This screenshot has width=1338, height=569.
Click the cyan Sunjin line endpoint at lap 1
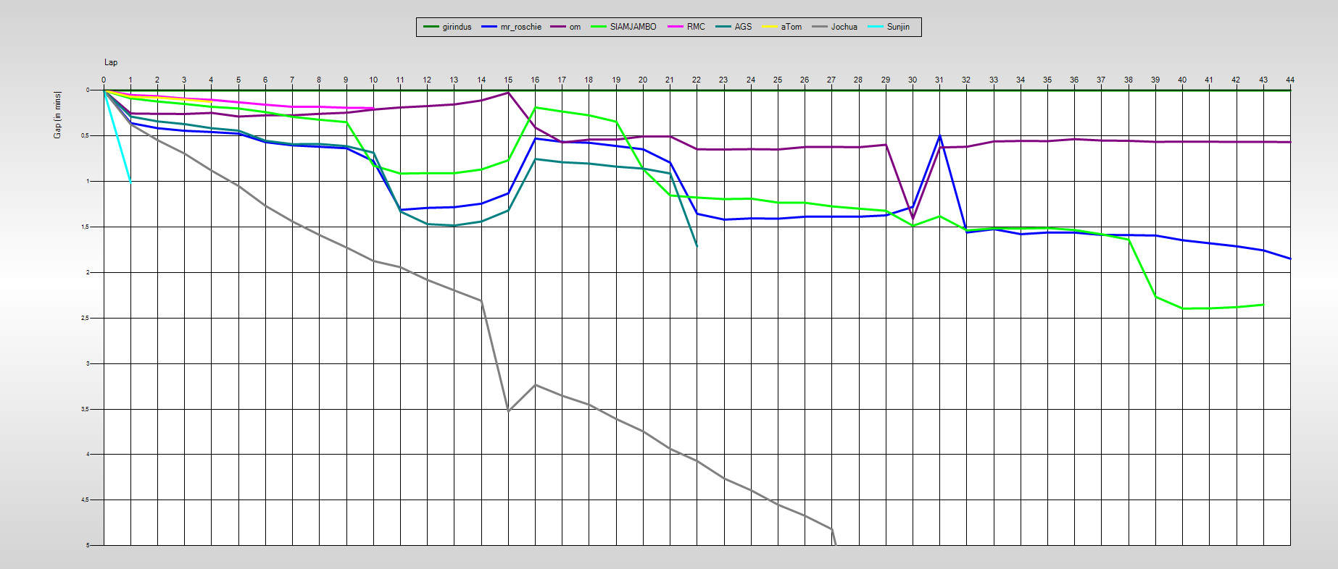click(130, 182)
